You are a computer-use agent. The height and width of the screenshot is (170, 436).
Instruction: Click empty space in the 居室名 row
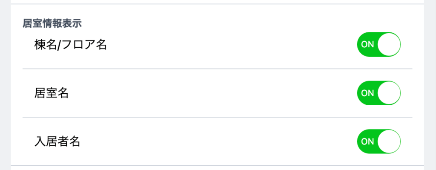point(211,93)
